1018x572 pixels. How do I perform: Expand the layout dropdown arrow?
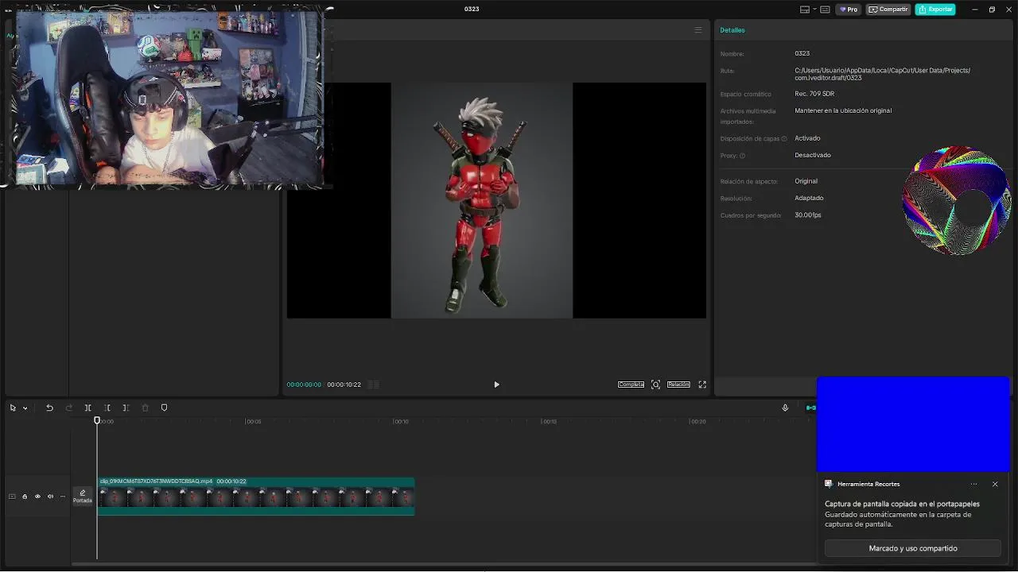[814, 10]
